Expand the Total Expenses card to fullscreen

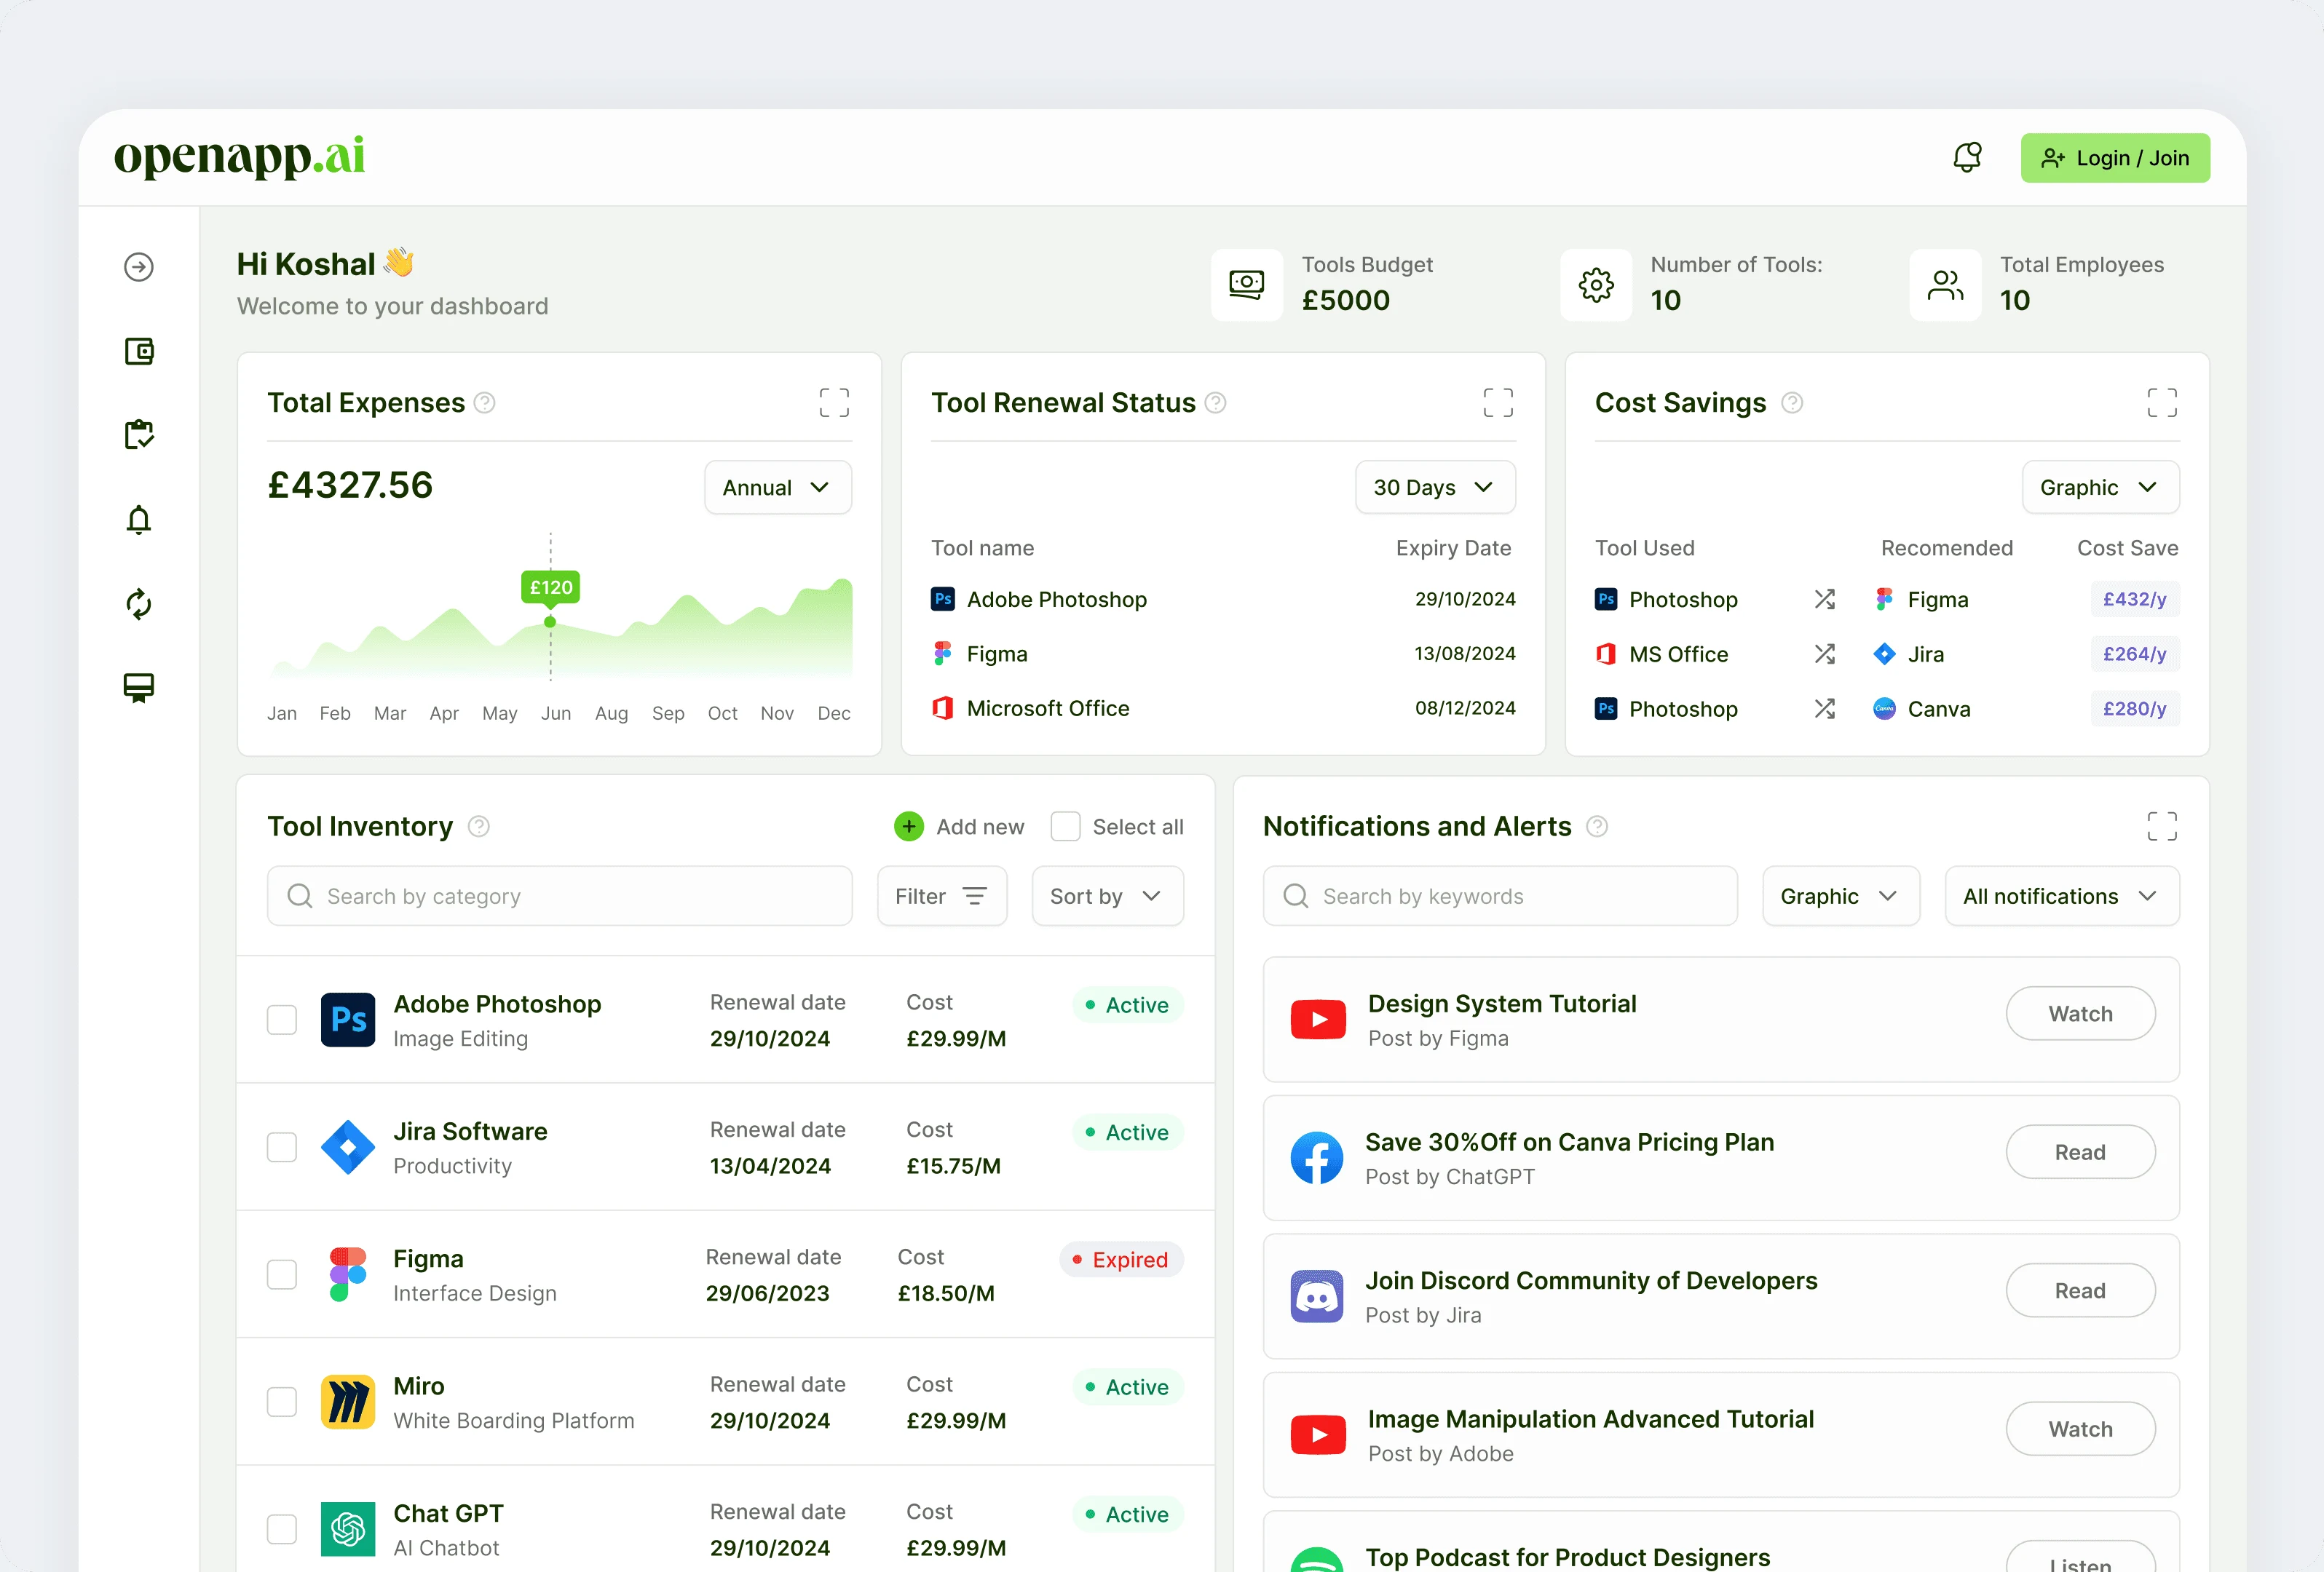pyautogui.click(x=834, y=402)
